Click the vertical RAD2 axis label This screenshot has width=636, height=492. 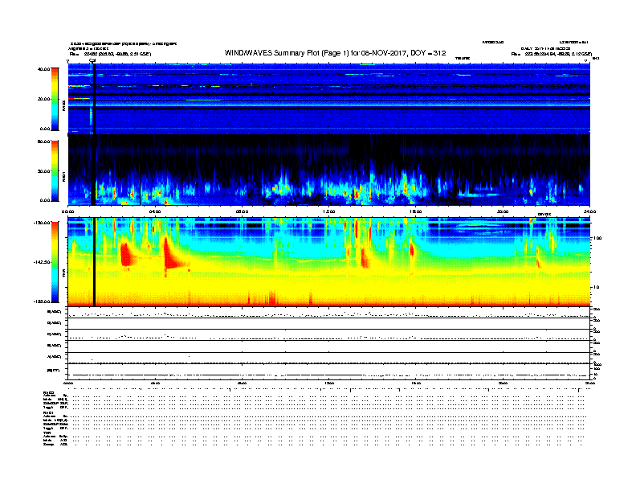click(x=64, y=106)
